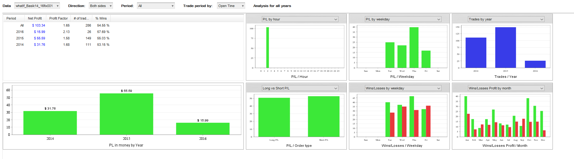This screenshot has width=574, height=159.
Task: Click the Short P/L bar in Order type chart
Action: (x=324, y=117)
